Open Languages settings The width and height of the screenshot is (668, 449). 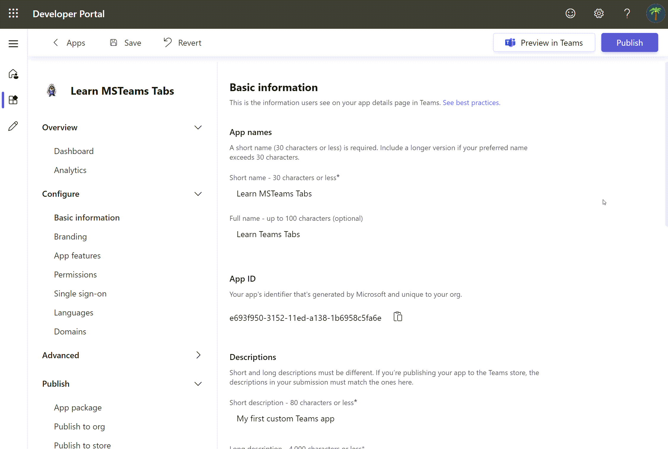74,312
